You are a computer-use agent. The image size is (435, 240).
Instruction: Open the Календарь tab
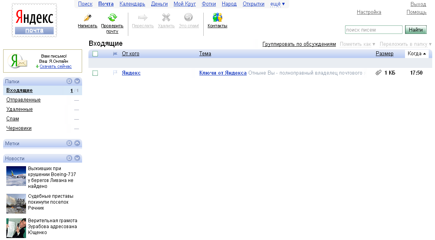[132, 4]
